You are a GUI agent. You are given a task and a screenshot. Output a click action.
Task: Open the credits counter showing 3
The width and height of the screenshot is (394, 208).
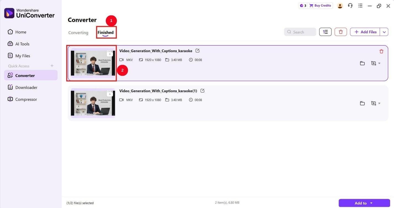(303, 6)
